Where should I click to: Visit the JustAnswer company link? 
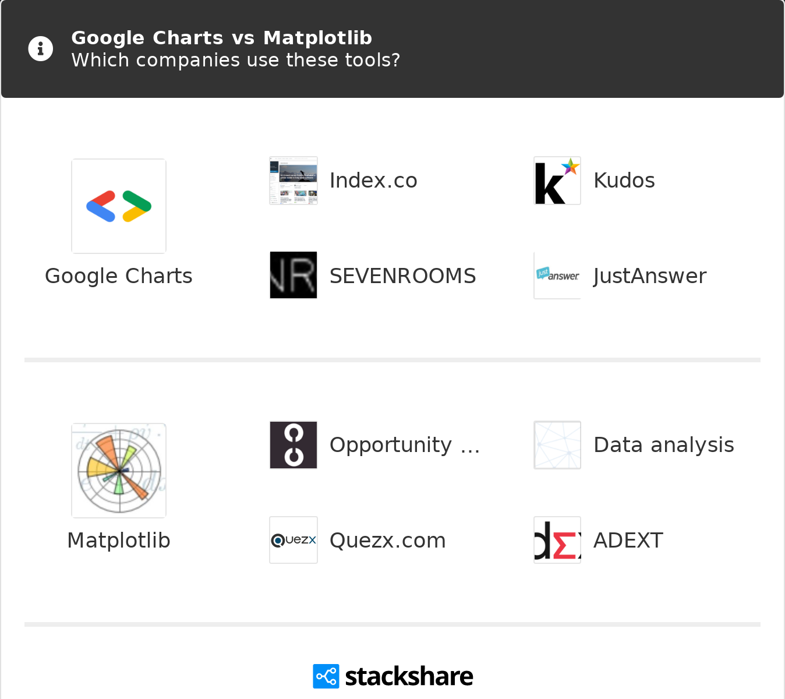(x=649, y=276)
